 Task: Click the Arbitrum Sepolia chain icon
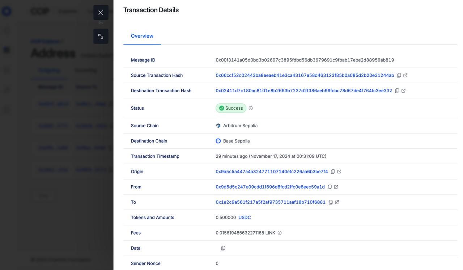click(218, 126)
